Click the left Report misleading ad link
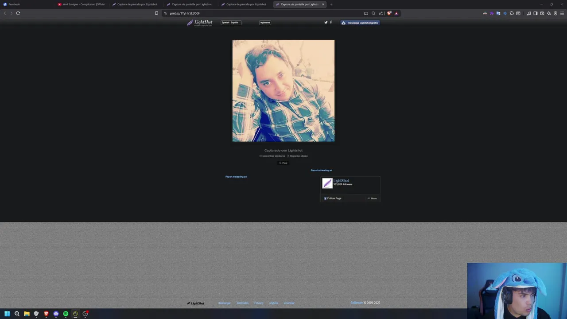Viewport: 567px width, 319px height. click(x=236, y=177)
